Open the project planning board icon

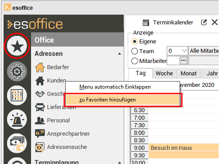coord(17,95)
